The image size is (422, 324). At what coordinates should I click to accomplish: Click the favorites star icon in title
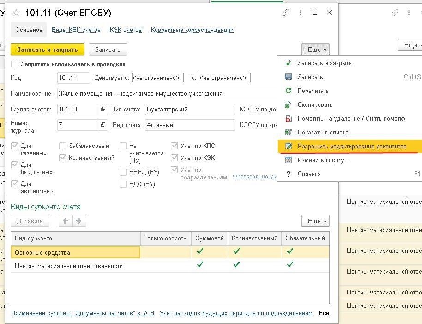16,13
